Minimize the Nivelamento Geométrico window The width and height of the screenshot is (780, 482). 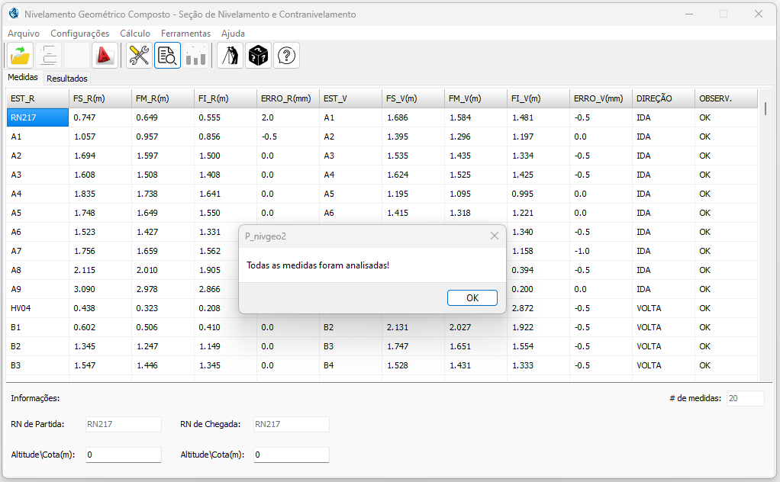click(689, 14)
